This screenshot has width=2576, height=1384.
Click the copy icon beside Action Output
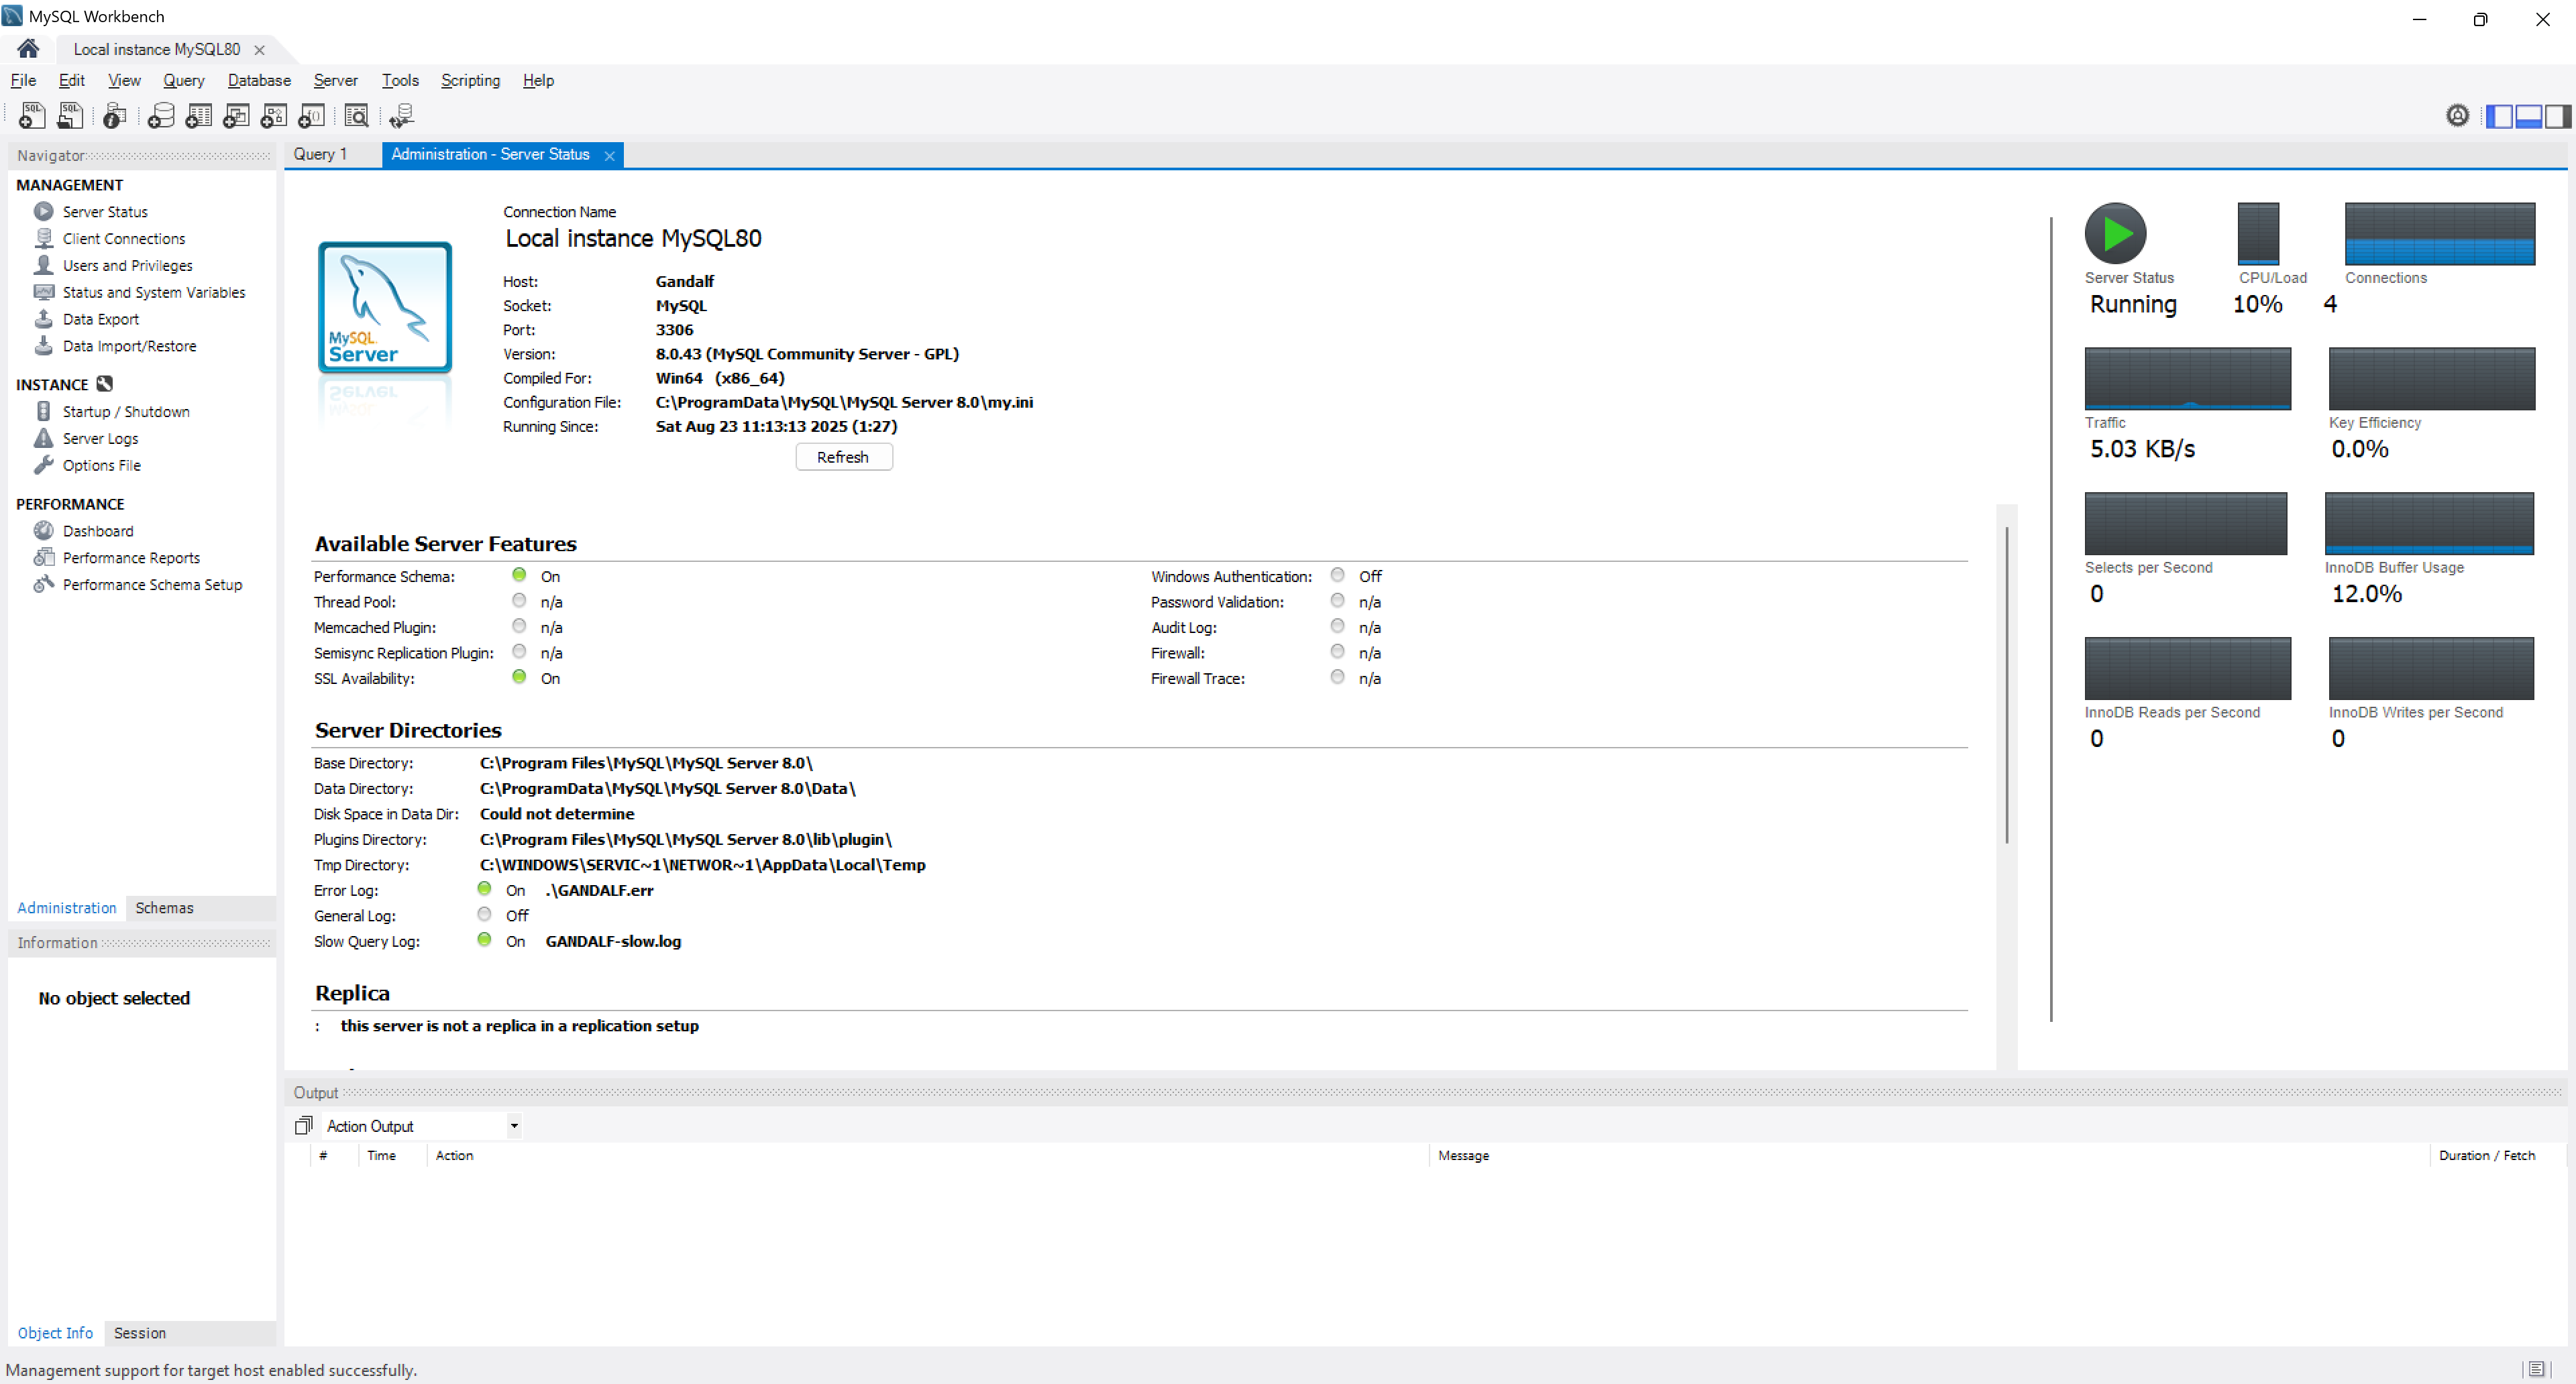click(304, 1127)
